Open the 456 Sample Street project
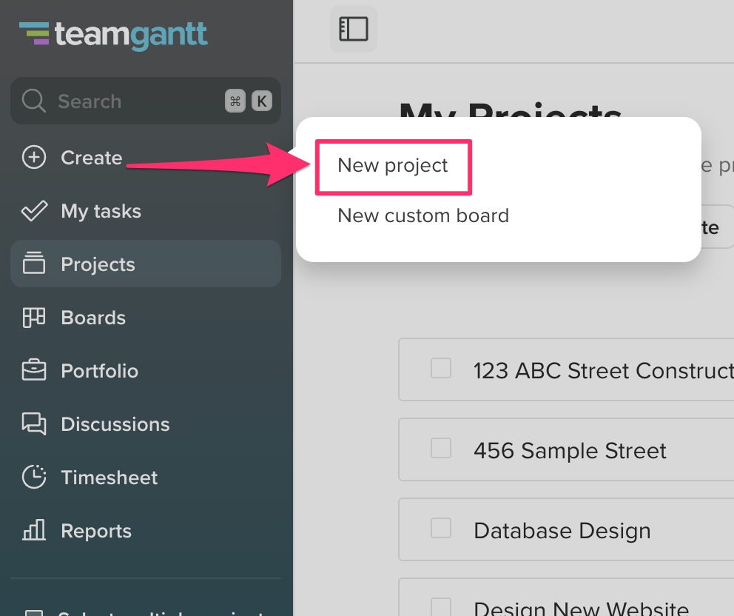This screenshot has height=616, width=734. point(570,451)
